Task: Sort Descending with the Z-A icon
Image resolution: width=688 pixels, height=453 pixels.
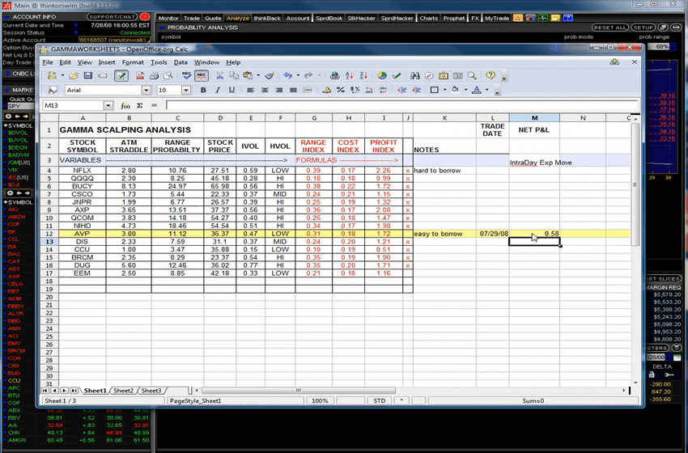Action: point(363,75)
